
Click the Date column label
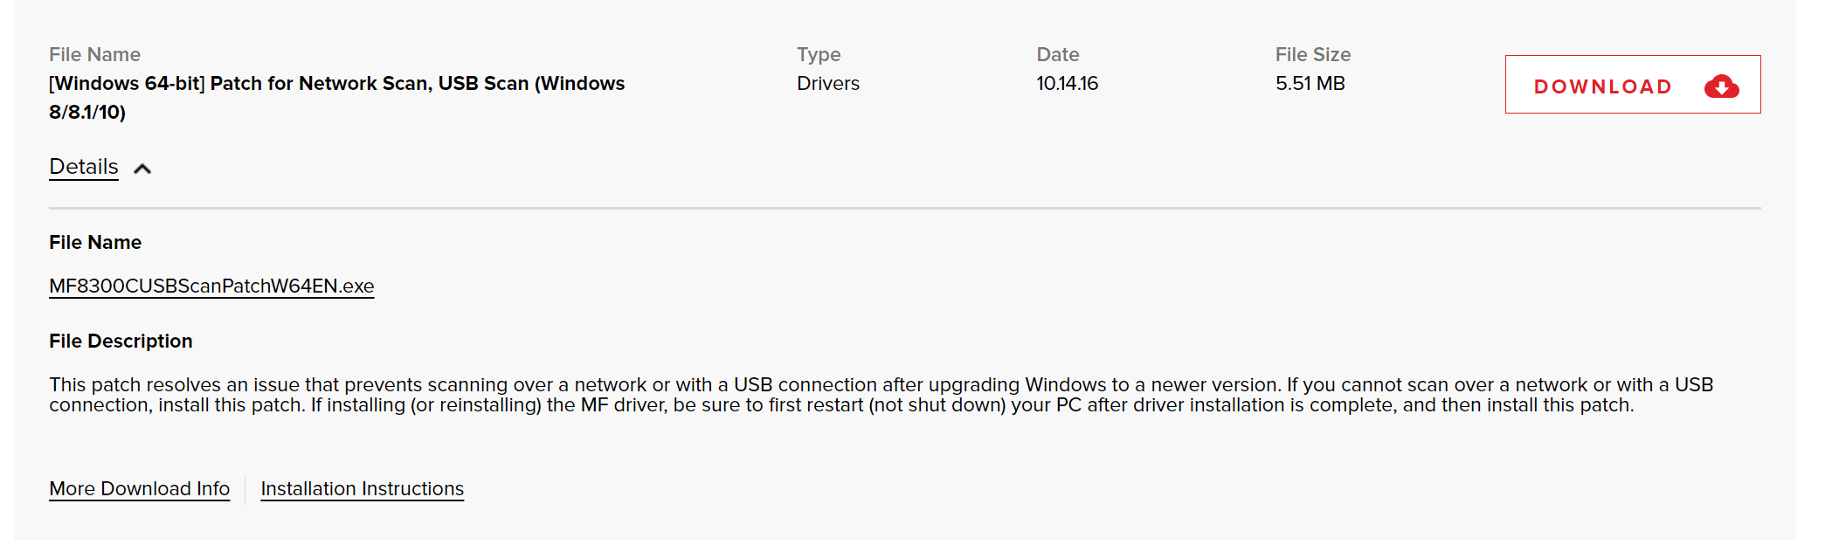[x=1058, y=55]
